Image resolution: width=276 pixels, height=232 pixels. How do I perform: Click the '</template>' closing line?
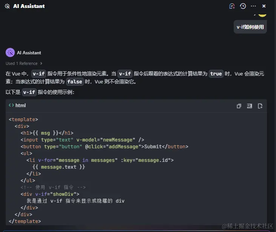[x=25, y=221]
